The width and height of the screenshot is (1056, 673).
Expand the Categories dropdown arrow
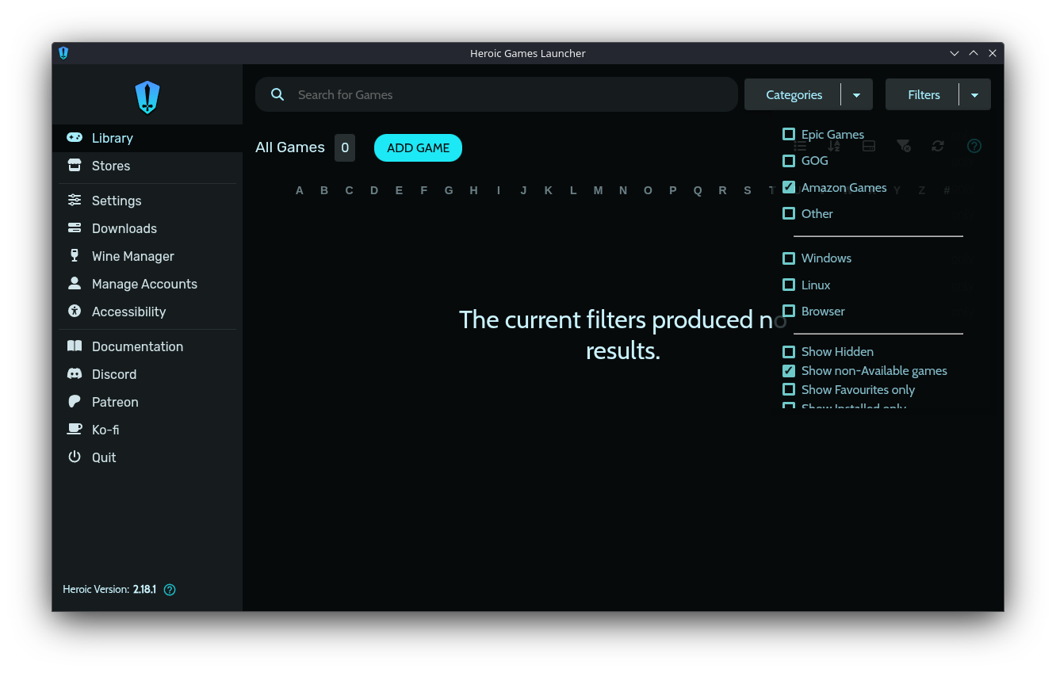point(857,94)
